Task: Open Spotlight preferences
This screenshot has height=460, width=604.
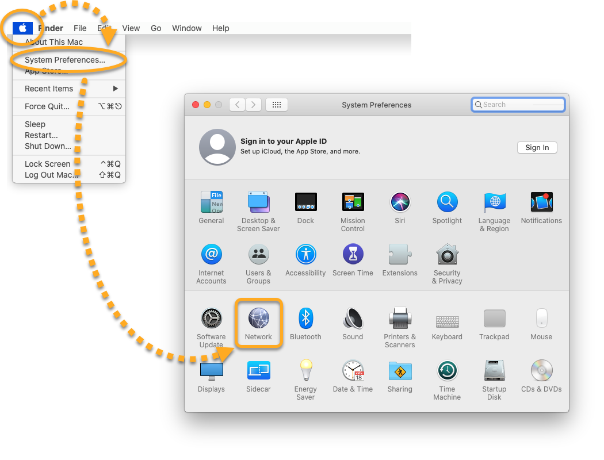Action: [x=447, y=208]
